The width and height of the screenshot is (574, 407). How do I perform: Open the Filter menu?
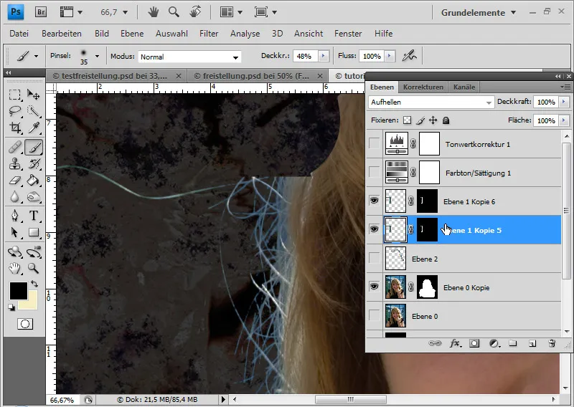209,34
